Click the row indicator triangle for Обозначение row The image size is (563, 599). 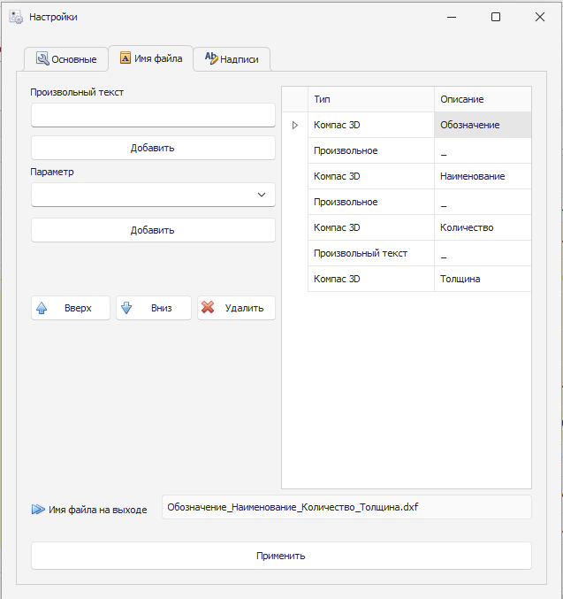[295, 126]
